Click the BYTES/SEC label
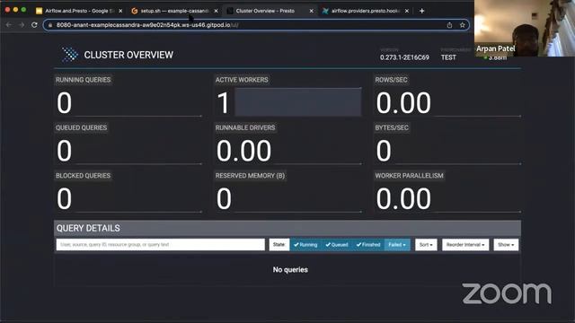This screenshot has height=323, width=575. pos(392,127)
